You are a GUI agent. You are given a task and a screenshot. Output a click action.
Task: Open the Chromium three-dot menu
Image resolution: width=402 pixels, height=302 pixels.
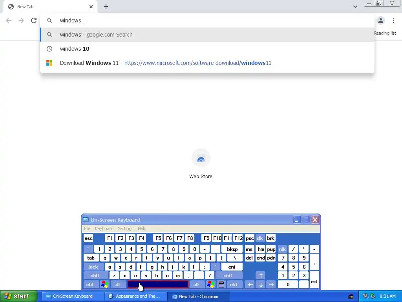[393, 20]
